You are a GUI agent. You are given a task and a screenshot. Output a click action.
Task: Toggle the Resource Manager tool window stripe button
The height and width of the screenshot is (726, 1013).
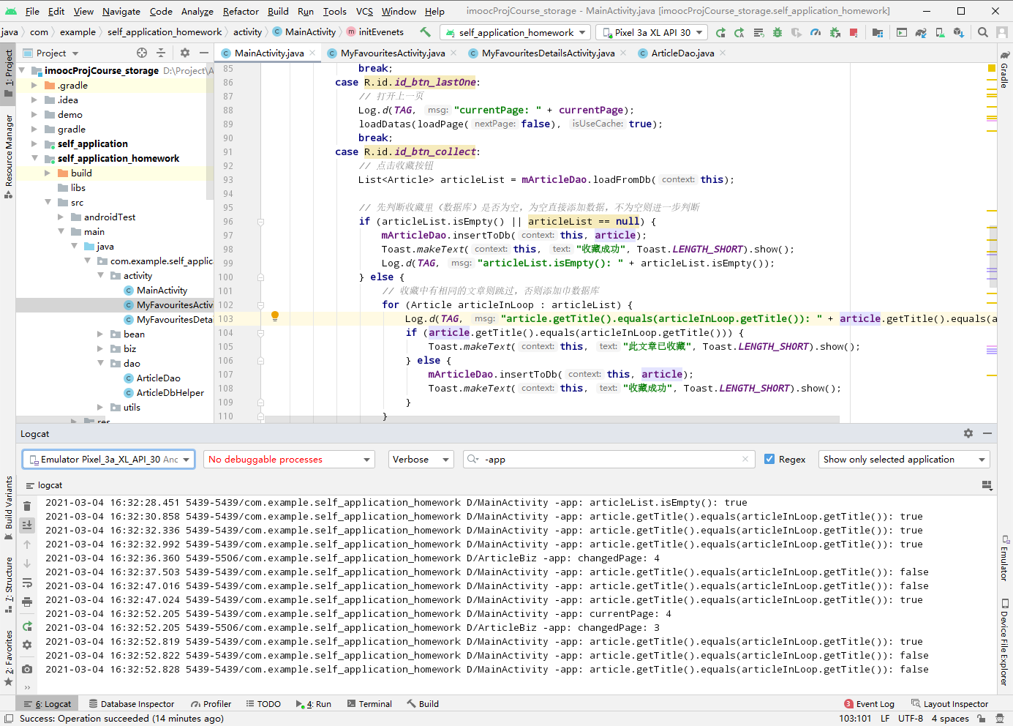point(8,156)
